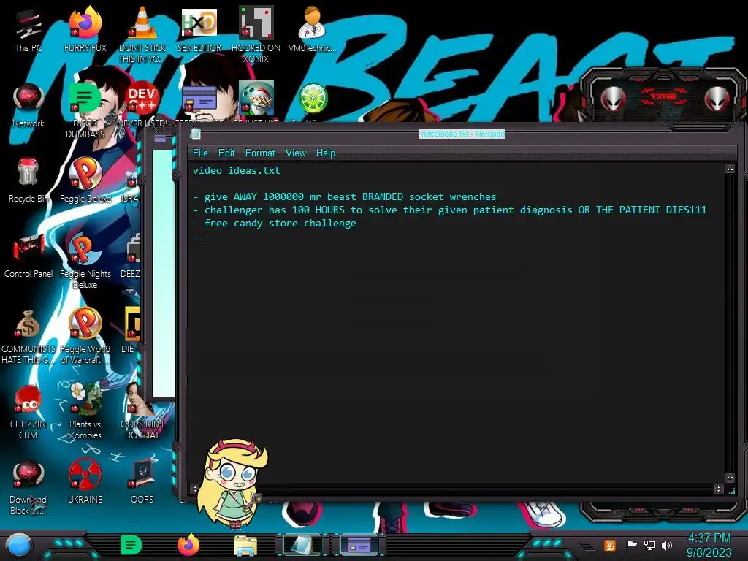The image size is (748, 561).
Task: Click the right alien head on the widget
Action: tap(717, 99)
